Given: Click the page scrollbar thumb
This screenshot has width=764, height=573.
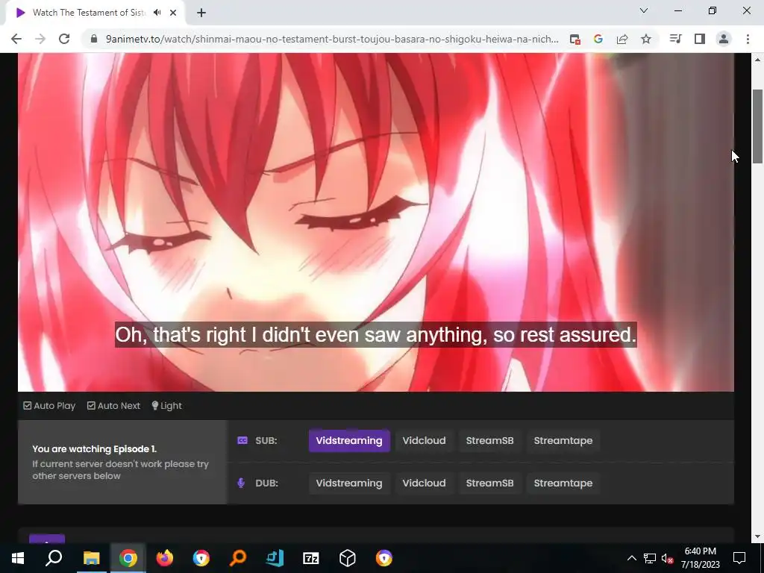Looking at the screenshot, I should (757, 126).
